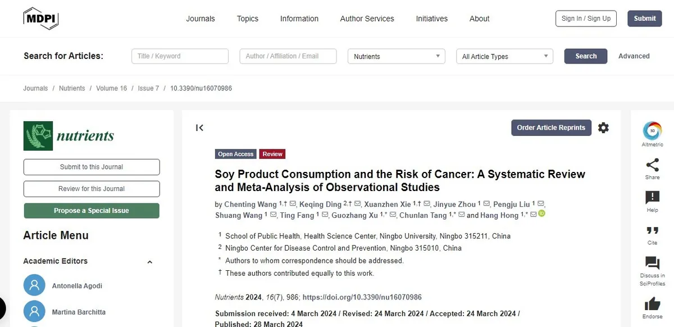This screenshot has height=327, width=674.
Task: Click the nutrients journal logo thumbnail
Action: click(x=38, y=135)
